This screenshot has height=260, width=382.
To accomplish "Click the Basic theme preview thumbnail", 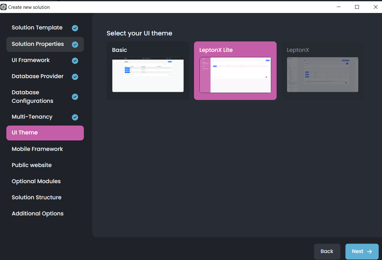I will tap(148, 75).
